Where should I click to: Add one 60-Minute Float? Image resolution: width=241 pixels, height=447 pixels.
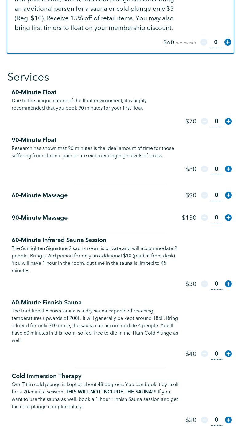point(228,121)
